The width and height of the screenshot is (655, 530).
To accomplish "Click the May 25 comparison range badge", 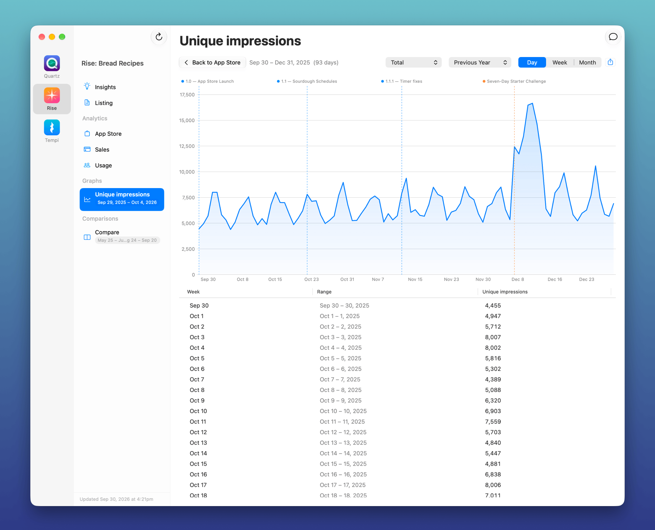I will point(127,240).
